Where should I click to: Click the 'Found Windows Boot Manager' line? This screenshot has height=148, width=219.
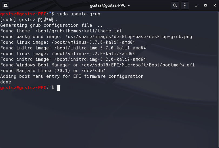(97, 65)
